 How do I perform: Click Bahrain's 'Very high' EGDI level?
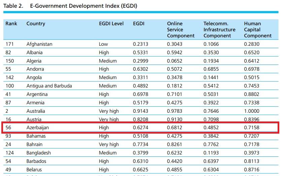(109, 144)
